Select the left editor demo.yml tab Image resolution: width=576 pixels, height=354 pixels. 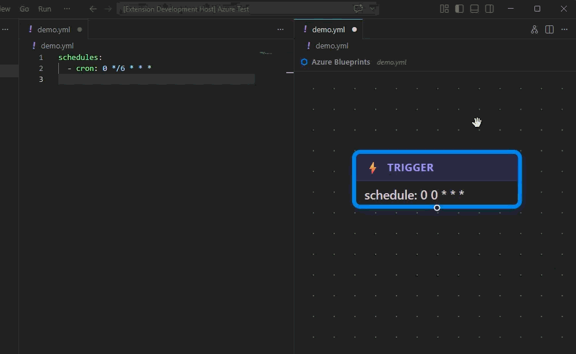click(x=54, y=30)
